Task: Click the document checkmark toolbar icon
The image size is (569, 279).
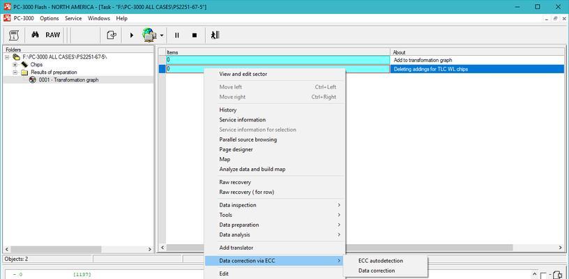Action: (x=112, y=35)
